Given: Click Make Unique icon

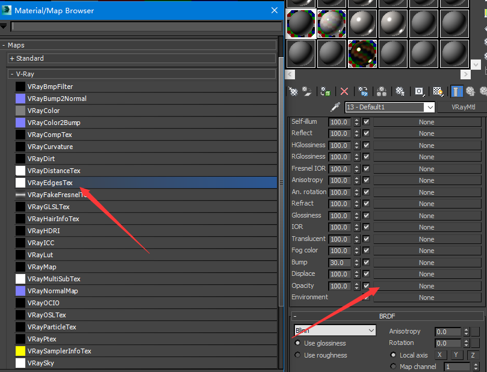Looking at the screenshot, I should coord(382,91).
